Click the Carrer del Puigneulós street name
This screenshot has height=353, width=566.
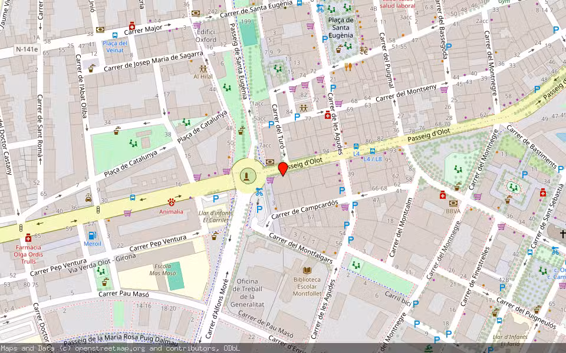click(526, 314)
